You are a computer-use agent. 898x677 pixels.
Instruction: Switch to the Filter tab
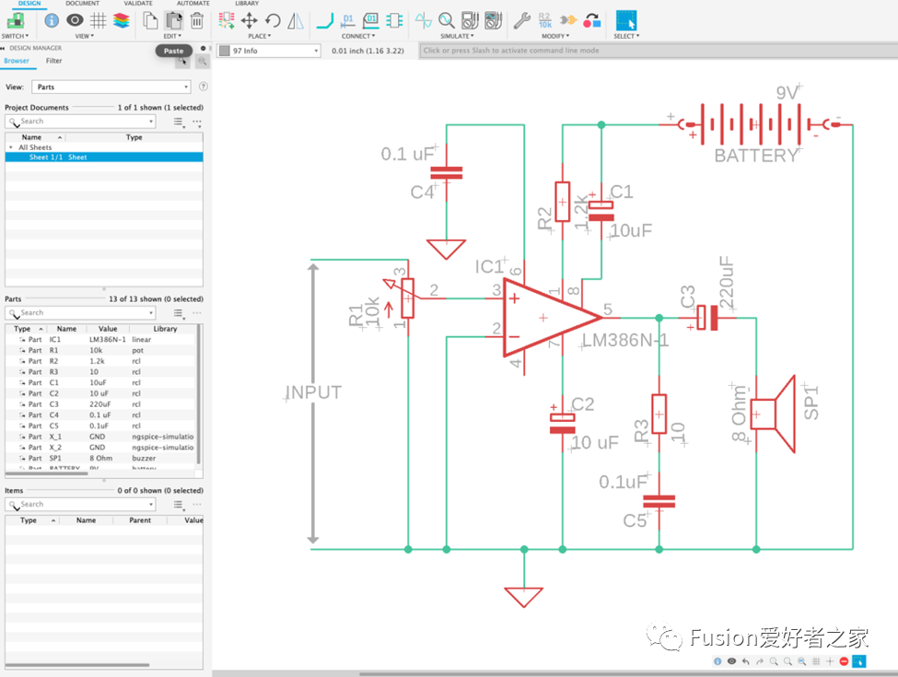coord(54,61)
